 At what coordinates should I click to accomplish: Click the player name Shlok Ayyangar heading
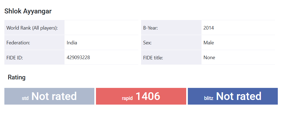28,11
